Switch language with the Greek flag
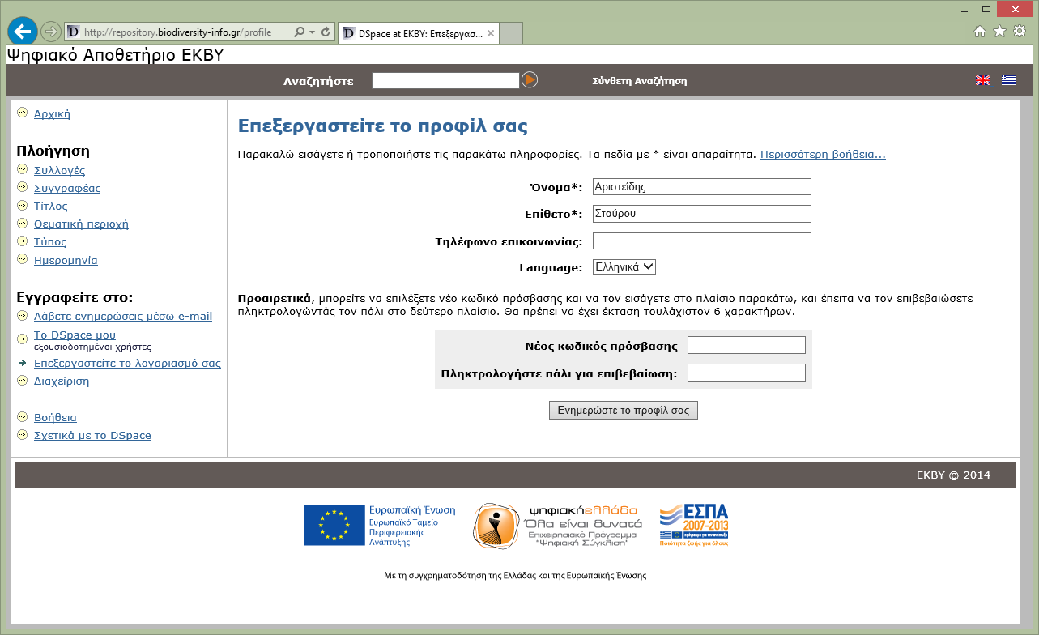Screen dimensions: 1039x635 coord(1008,80)
